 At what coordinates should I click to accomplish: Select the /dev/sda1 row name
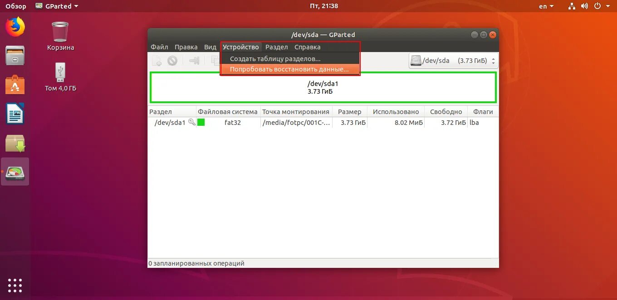[170, 123]
